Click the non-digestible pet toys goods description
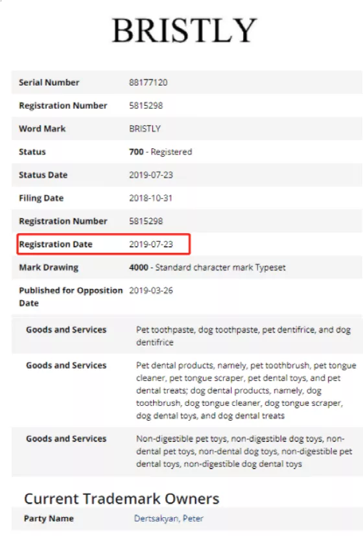The image size is (363, 536). (x=244, y=451)
